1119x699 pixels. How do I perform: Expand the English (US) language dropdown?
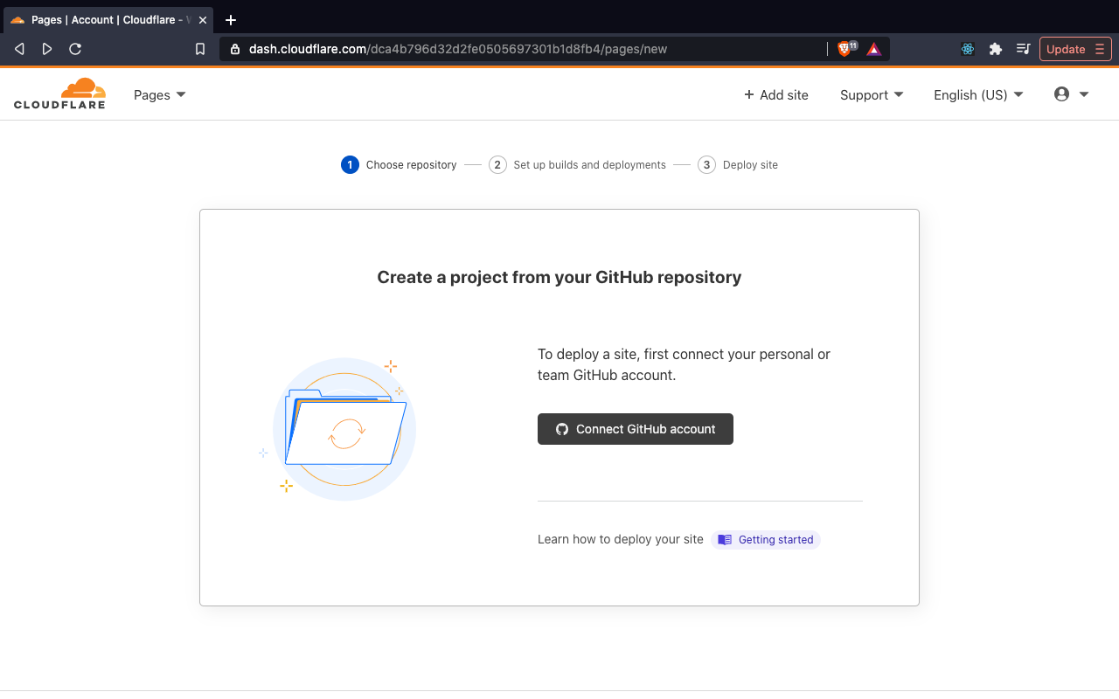[977, 94]
